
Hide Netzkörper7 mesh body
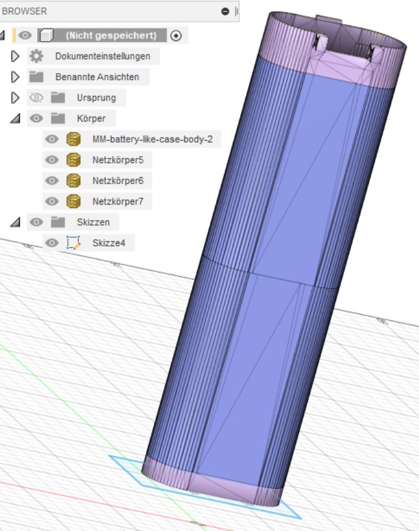click(52, 201)
